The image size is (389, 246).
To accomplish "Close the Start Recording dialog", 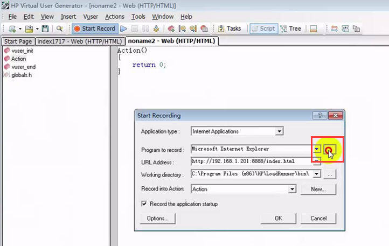I will coord(336,115).
